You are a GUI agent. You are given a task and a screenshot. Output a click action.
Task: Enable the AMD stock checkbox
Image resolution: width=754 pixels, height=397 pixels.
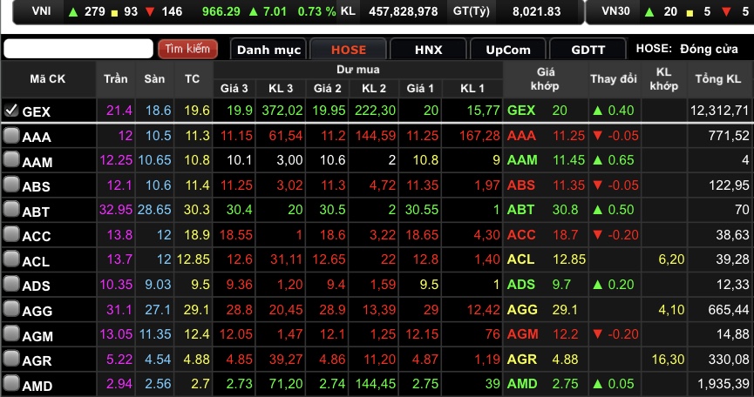(x=11, y=384)
